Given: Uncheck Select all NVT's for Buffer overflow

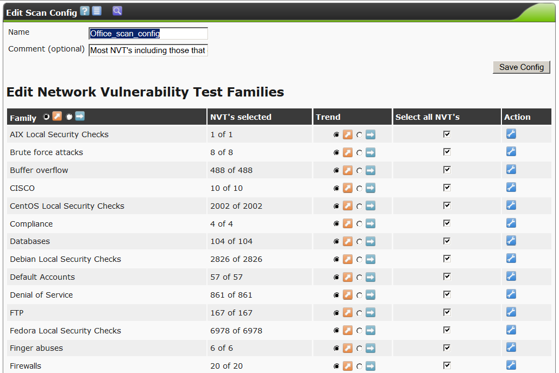Looking at the screenshot, I should [447, 170].
